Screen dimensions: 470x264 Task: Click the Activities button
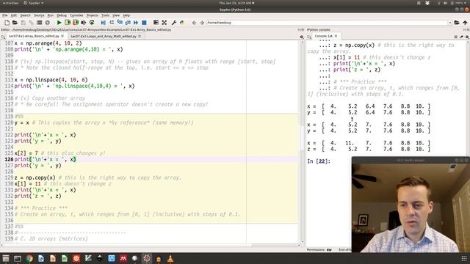pyautogui.click(x=10, y=3)
